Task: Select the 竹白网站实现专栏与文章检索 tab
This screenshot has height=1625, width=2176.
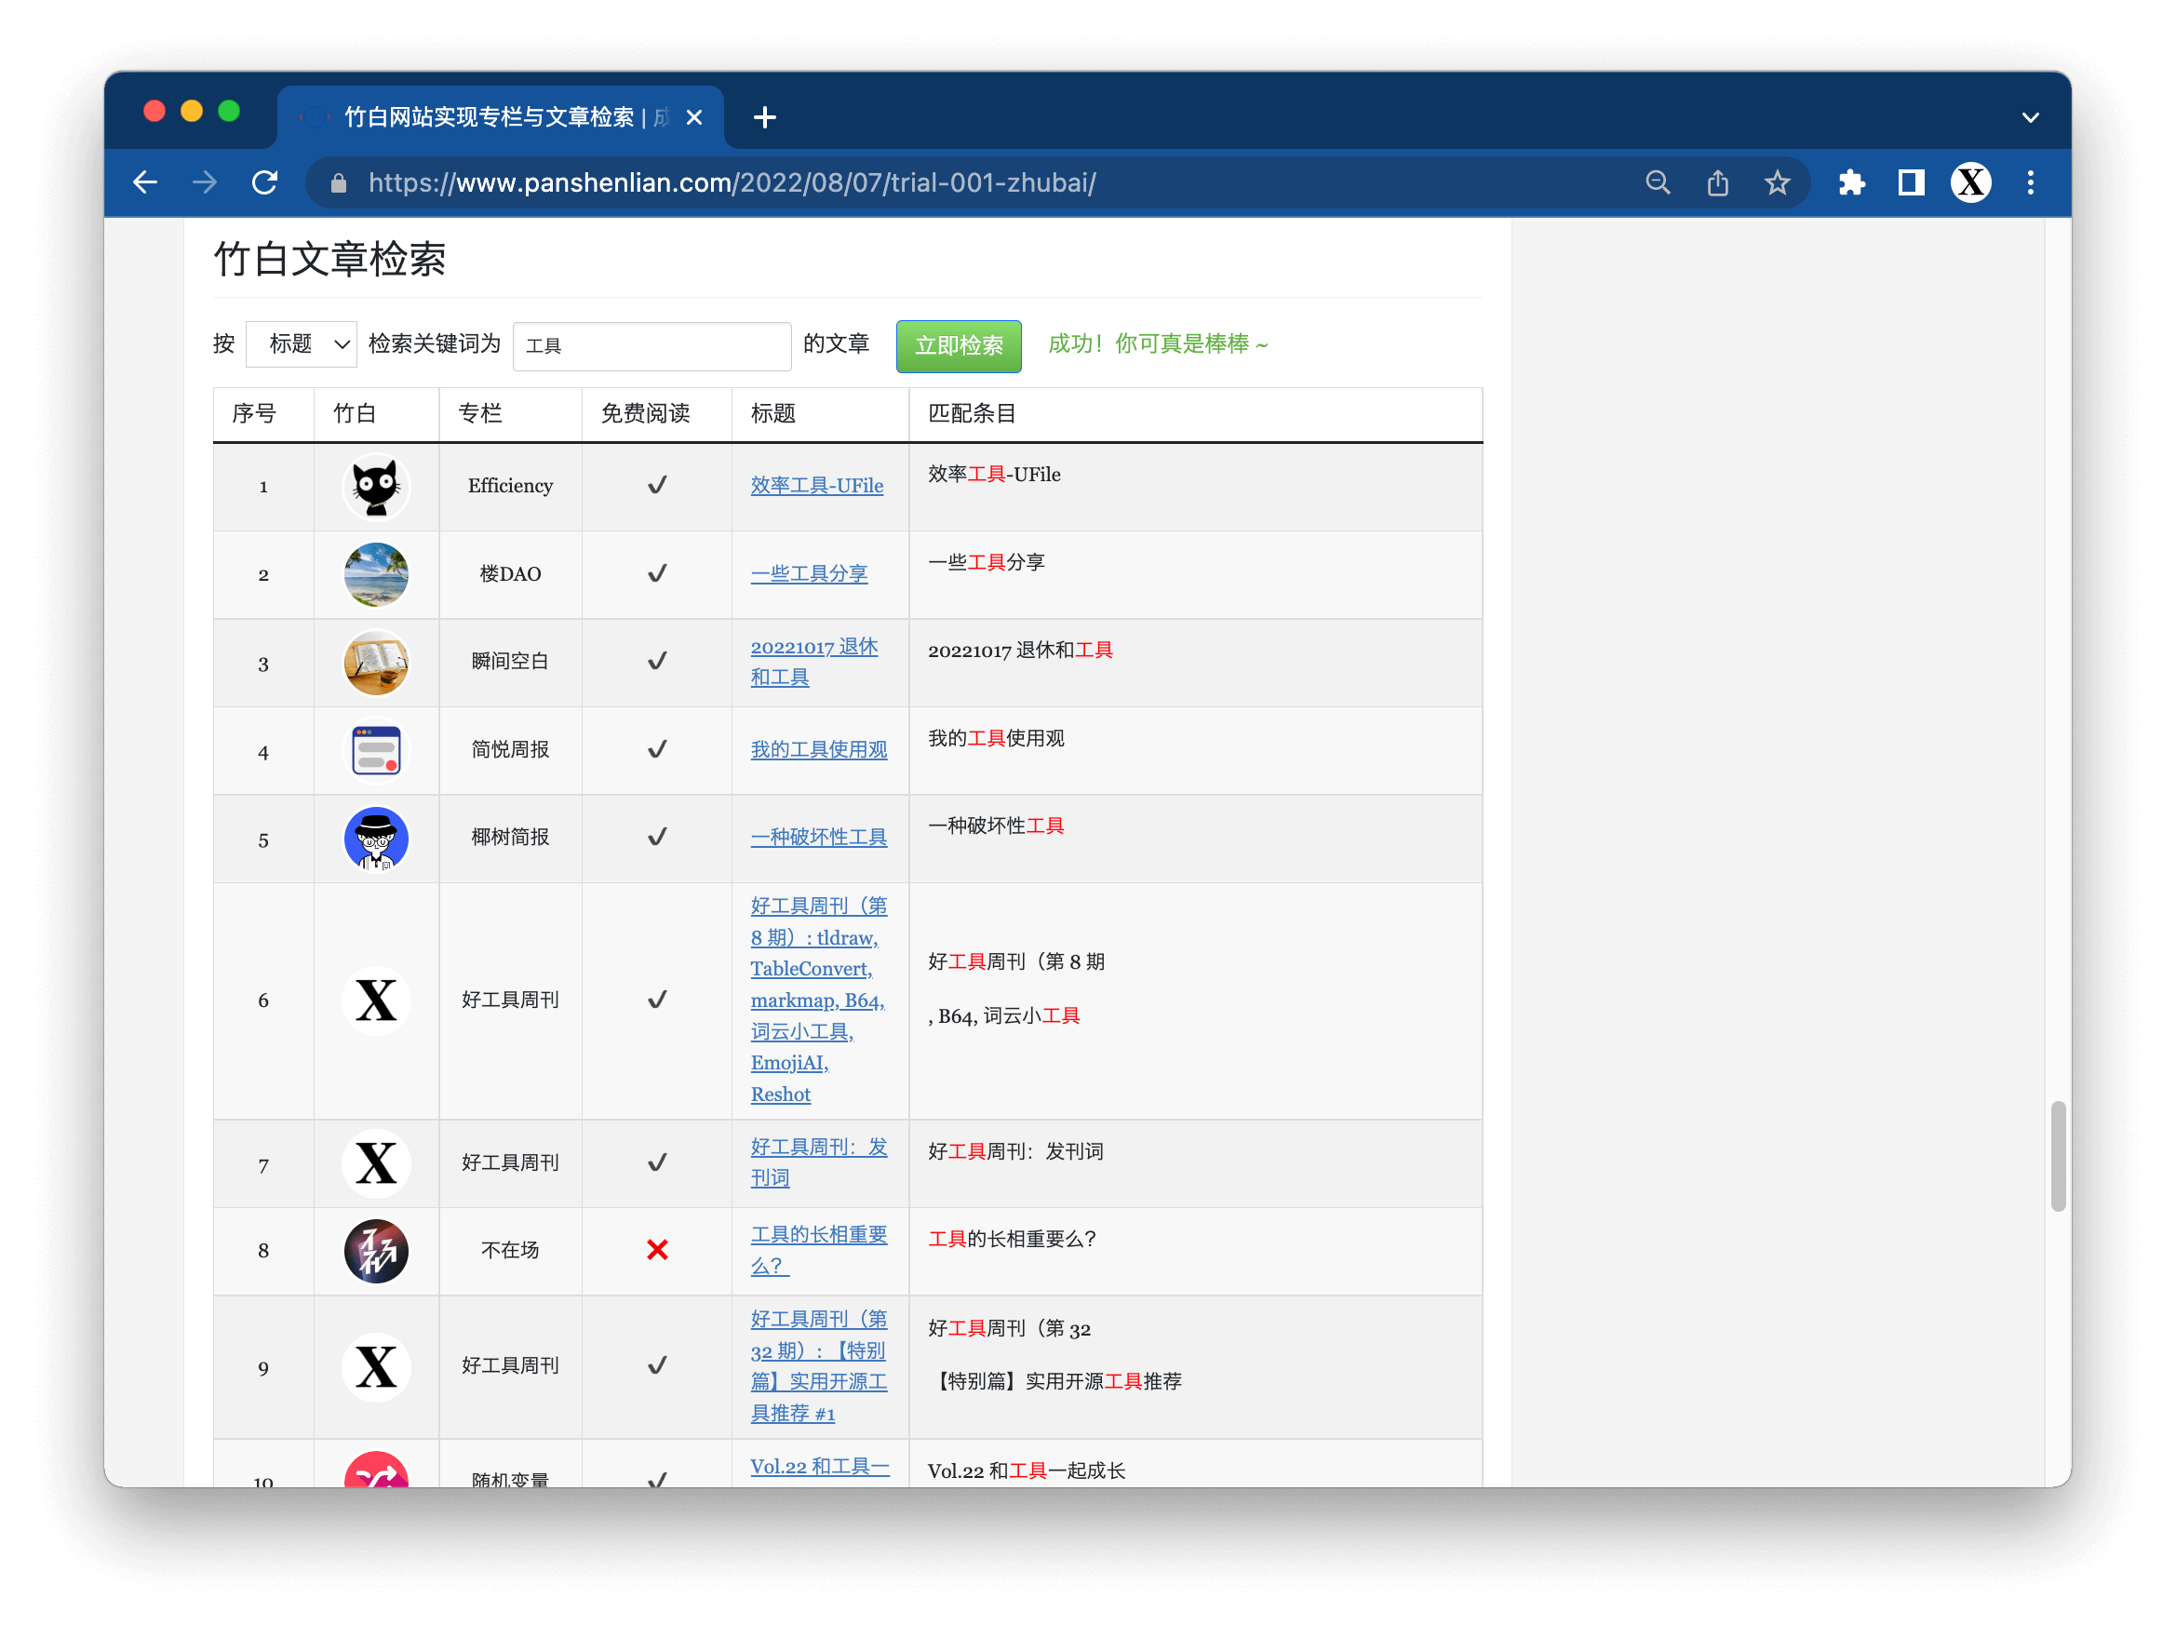Action: (501, 118)
